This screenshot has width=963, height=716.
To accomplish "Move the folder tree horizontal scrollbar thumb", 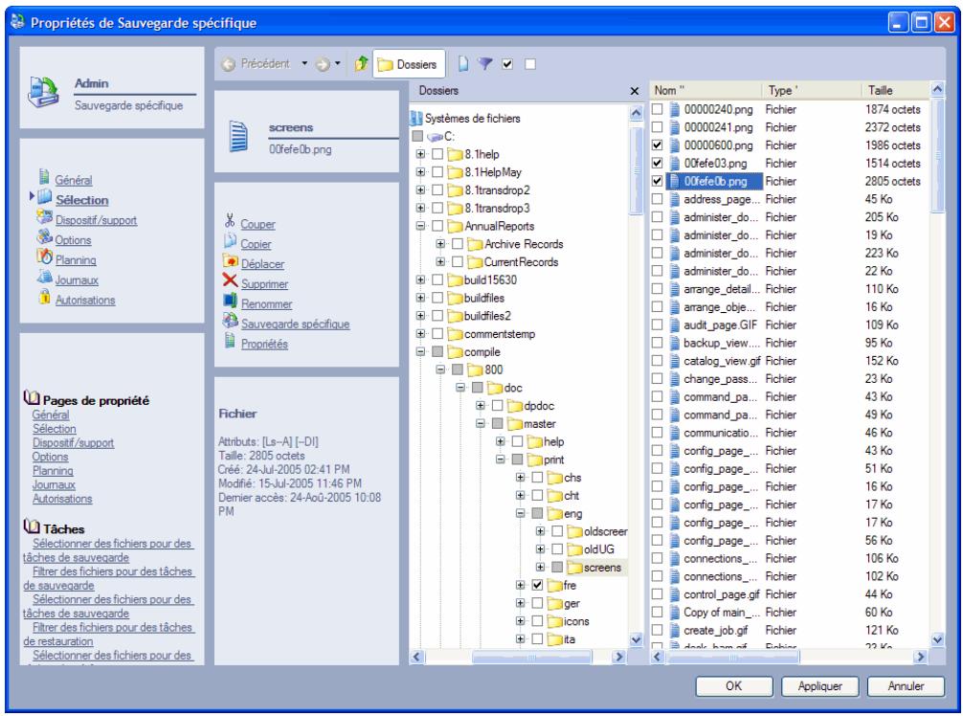I will coord(532,657).
